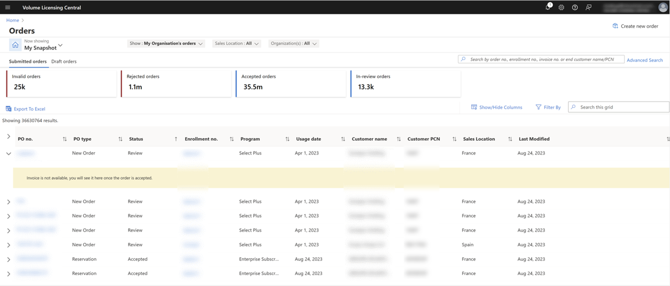Click the Spain sales location cell
This screenshot has width=670, height=286.
tap(468, 245)
